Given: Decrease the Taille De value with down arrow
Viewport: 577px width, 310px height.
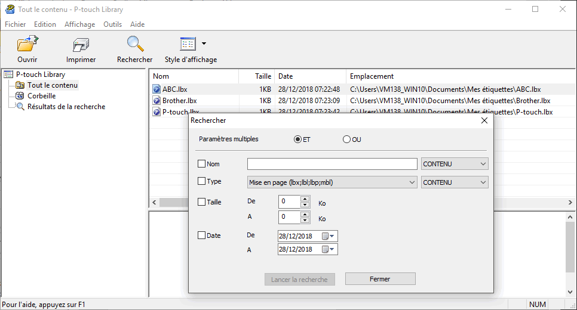Looking at the screenshot, I should pos(305,204).
